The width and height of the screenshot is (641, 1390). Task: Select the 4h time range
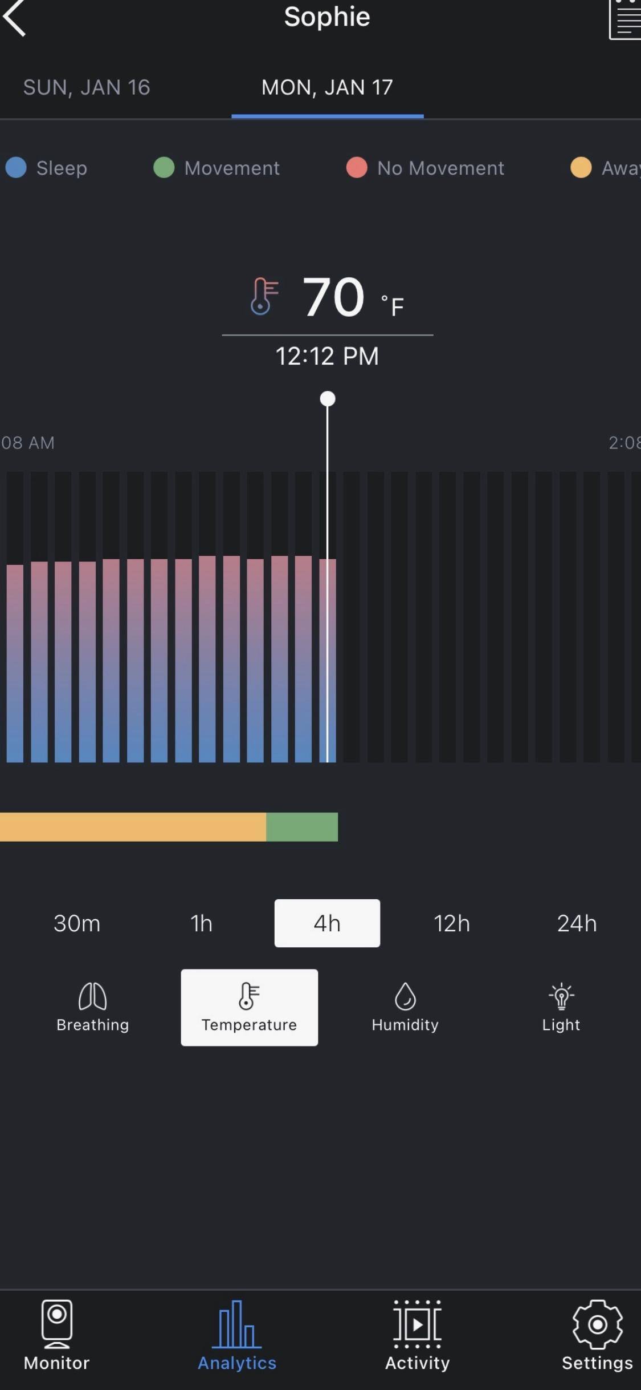pos(327,923)
